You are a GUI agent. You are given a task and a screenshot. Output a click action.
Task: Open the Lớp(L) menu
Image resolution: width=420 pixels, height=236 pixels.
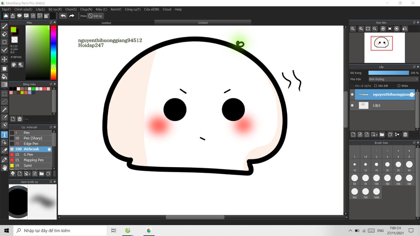(41, 9)
